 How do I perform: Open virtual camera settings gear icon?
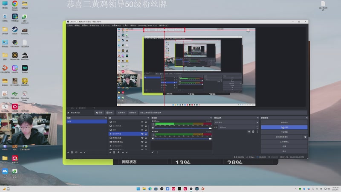coord(305,137)
